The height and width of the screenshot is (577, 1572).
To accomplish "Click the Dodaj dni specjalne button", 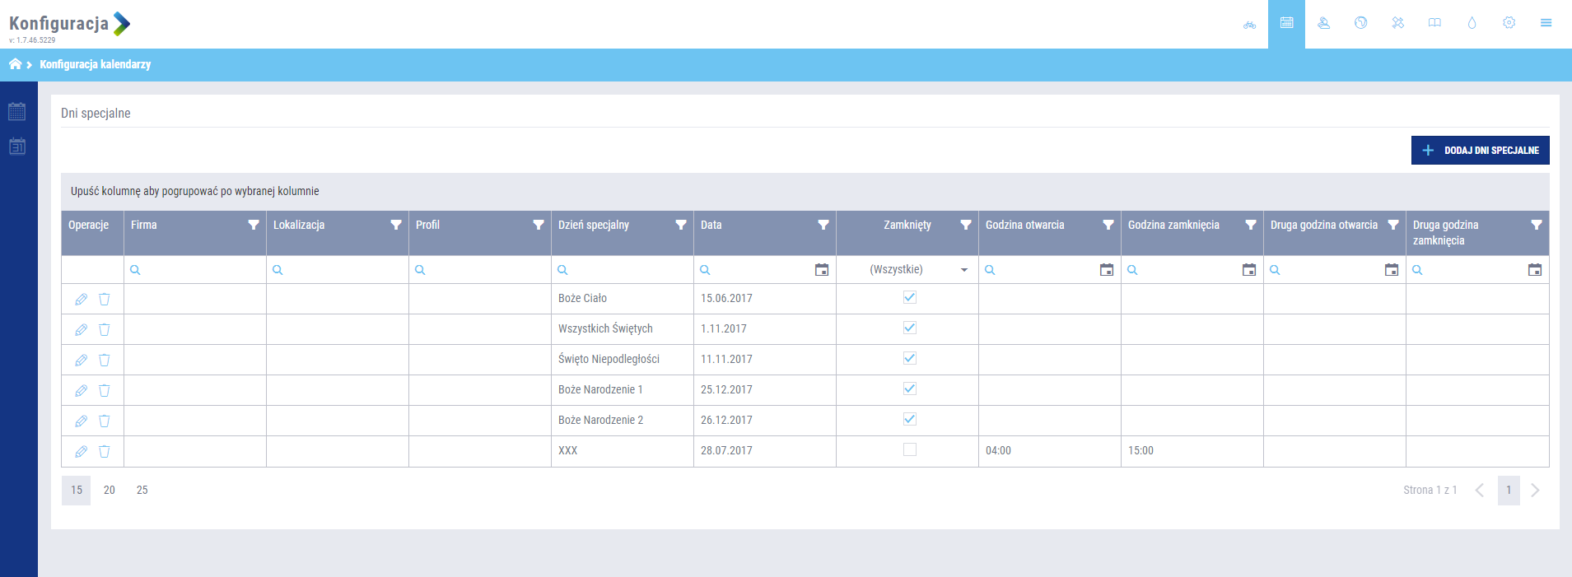I will point(1480,151).
